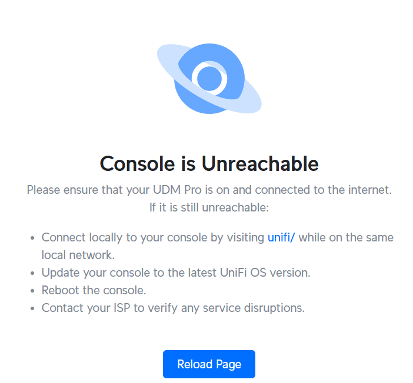Click the "Console is Unreachable" heading

pos(209,163)
